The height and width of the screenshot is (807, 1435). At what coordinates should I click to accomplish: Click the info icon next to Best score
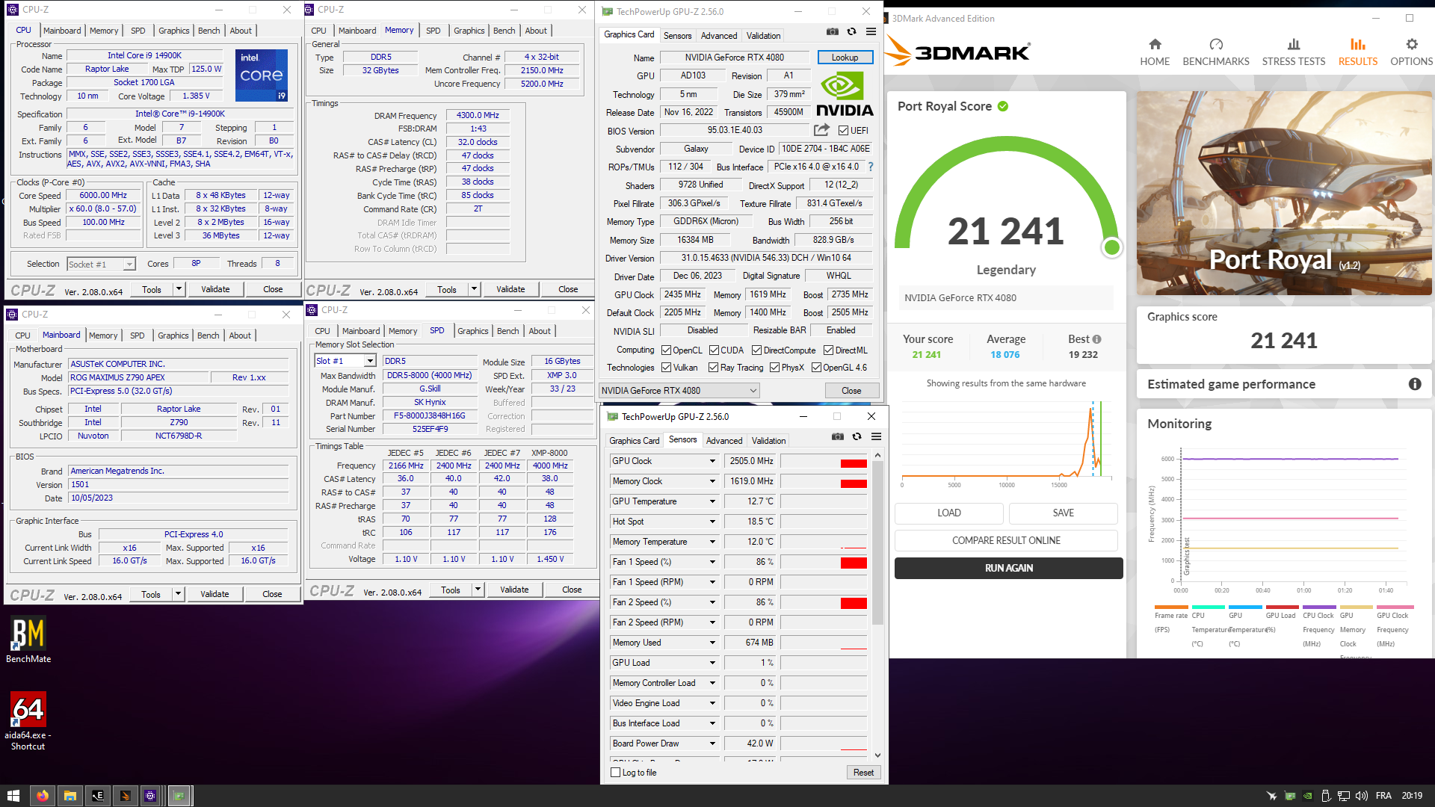(x=1096, y=339)
